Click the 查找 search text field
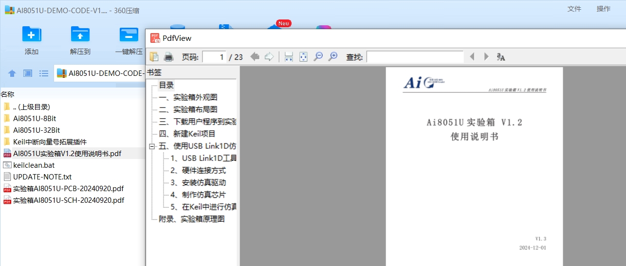 coord(415,57)
